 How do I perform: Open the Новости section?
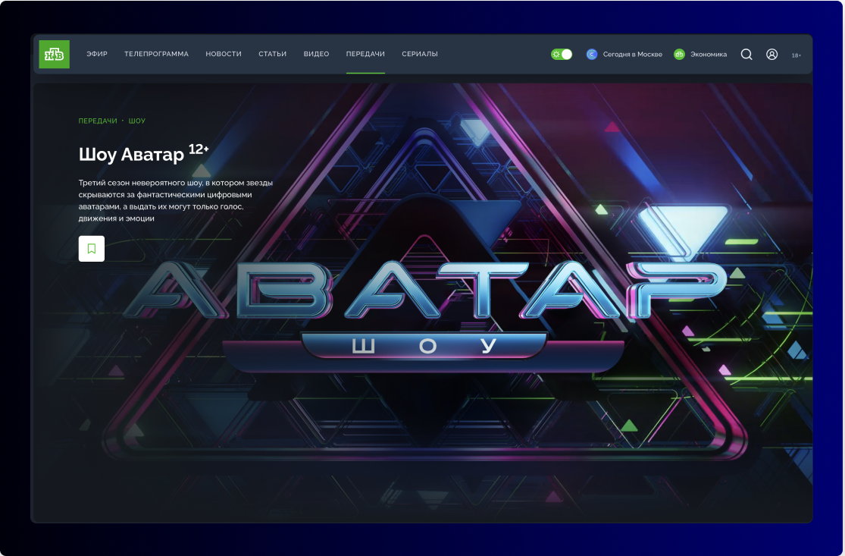tap(224, 54)
